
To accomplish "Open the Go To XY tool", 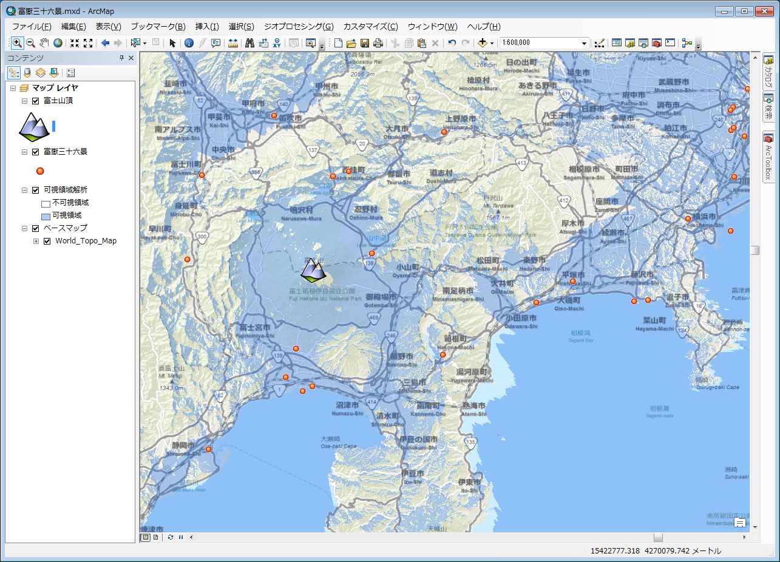I will [x=277, y=43].
